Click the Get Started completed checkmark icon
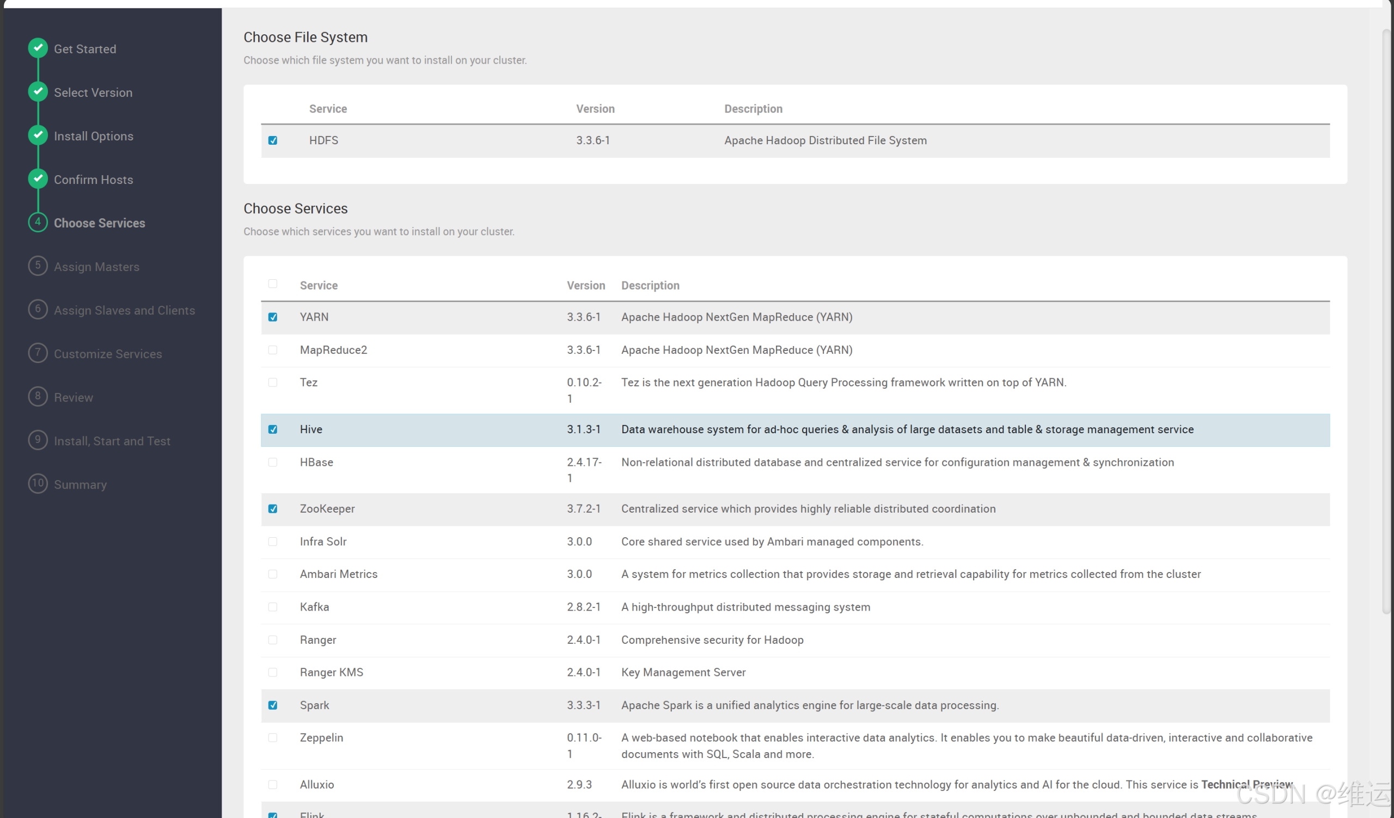This screenshot has width=1394, height=818. (37, 48)
